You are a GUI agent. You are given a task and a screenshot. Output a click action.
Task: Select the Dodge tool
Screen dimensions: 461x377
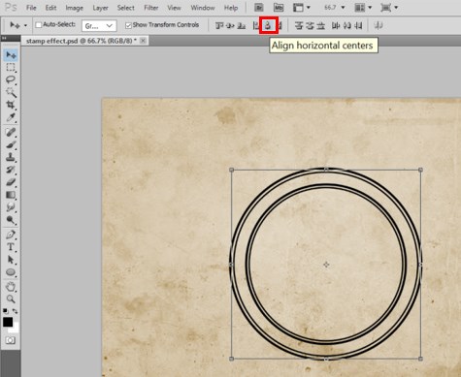click(11, 220)
